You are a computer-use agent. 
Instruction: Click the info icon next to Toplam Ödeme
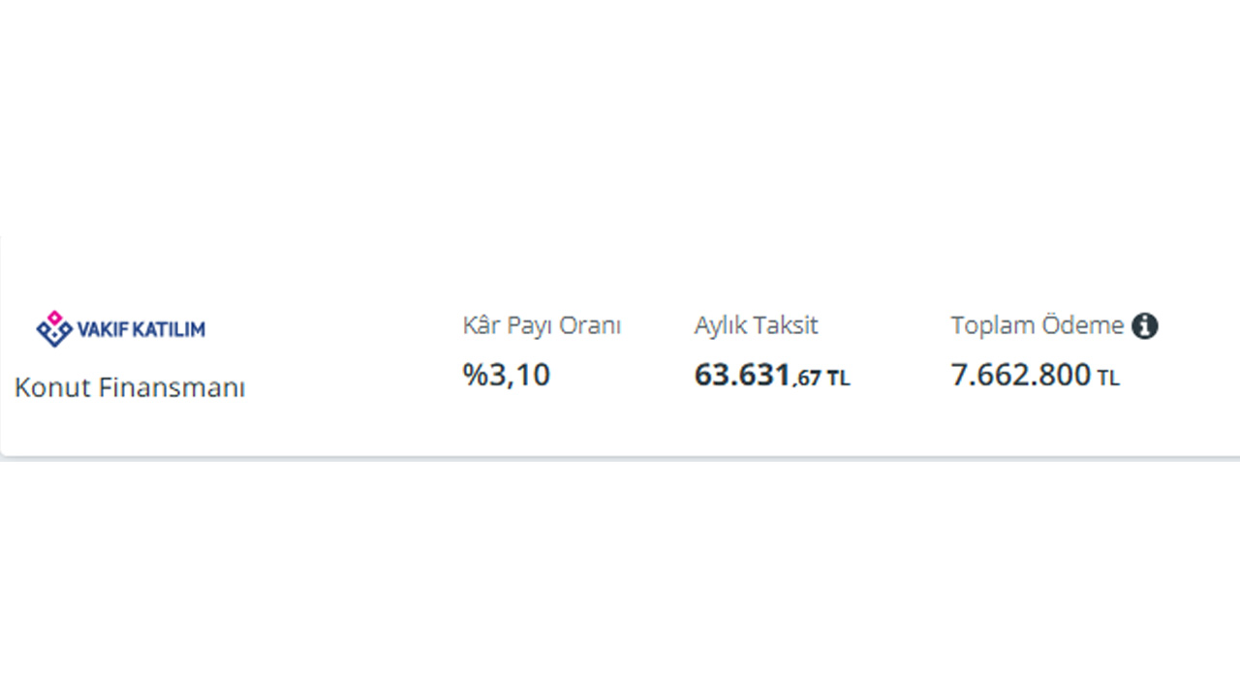[x=1145, y=326]
